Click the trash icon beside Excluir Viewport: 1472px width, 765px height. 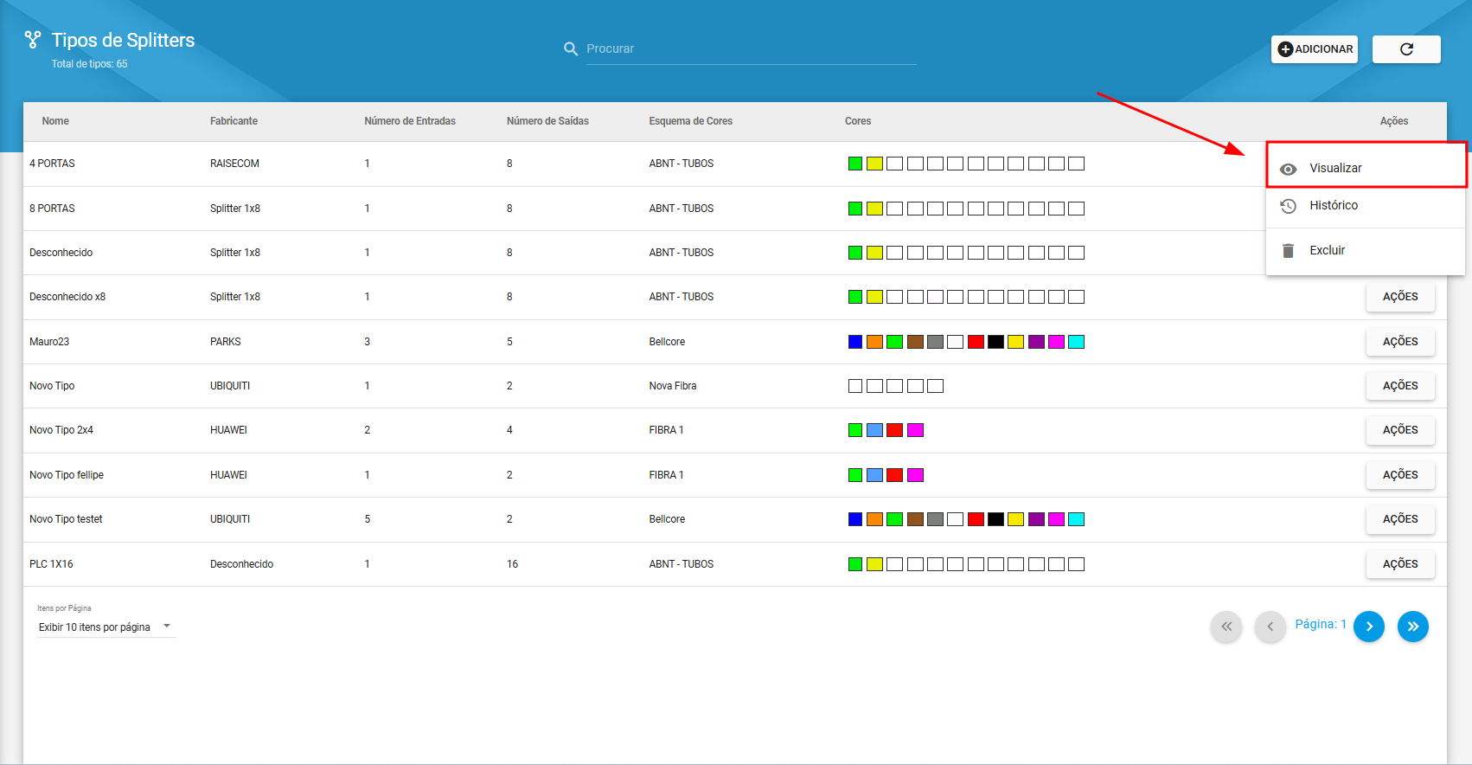tap(1288, 251)
